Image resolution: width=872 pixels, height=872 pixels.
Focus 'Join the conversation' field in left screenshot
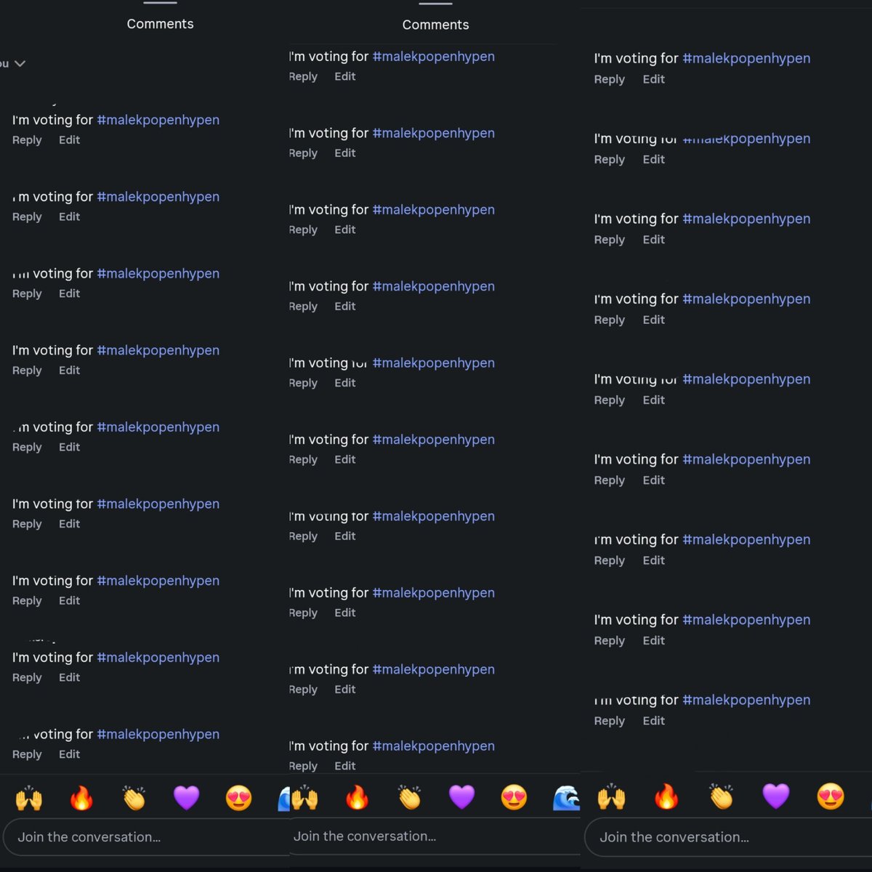145,837
